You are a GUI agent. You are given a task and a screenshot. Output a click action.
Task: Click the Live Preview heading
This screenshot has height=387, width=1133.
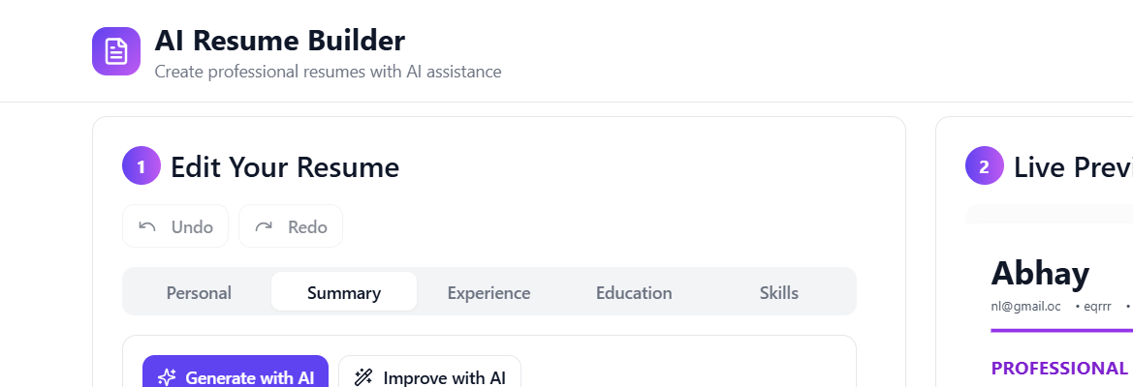point(1072,167)
